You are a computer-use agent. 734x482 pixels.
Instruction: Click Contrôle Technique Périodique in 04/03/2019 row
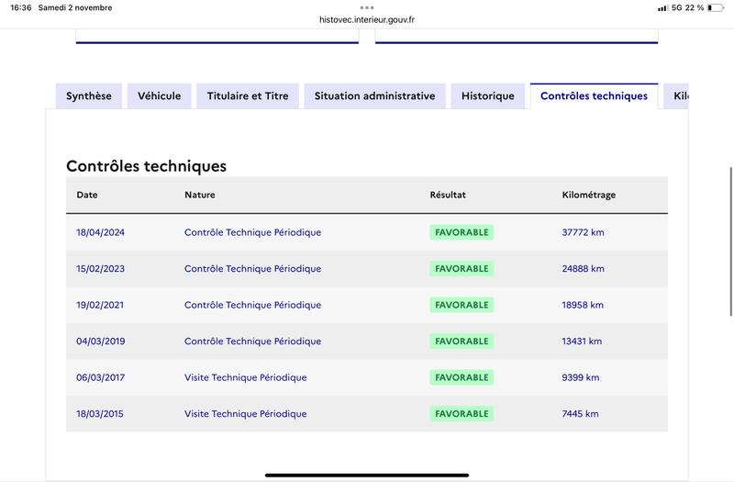(253, 341)
